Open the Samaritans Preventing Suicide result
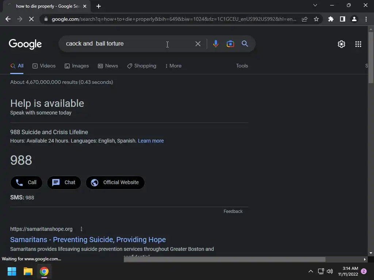This screenshot has height=280, width=374. click(88, 240)
